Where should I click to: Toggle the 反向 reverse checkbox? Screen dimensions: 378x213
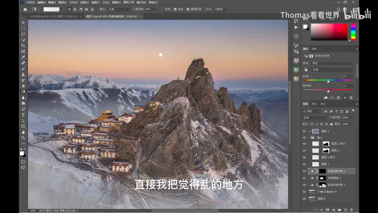coord(162,9)
